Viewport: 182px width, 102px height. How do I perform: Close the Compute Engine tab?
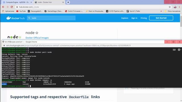click(x=31, y=2)
